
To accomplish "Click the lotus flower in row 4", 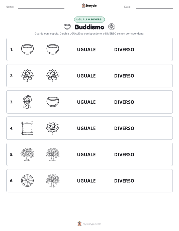I will coord(53,128).
